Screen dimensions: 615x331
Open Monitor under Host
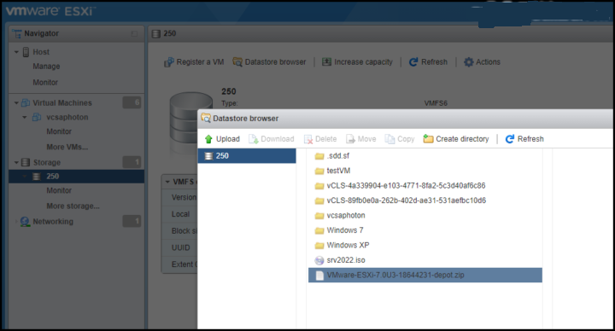point(45,83)
